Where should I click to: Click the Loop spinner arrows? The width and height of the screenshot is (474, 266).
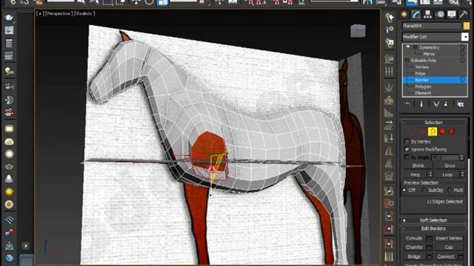click(462, 174)
